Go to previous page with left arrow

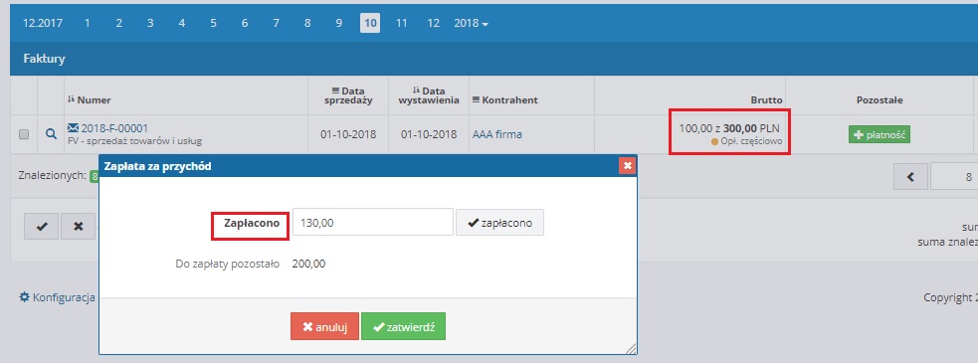coord(910,176)
